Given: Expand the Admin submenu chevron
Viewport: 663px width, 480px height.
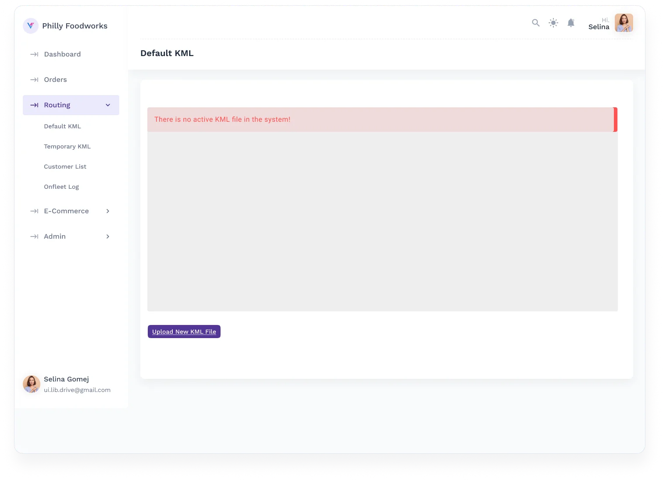Looking at the screenshot, I should 108,236.
